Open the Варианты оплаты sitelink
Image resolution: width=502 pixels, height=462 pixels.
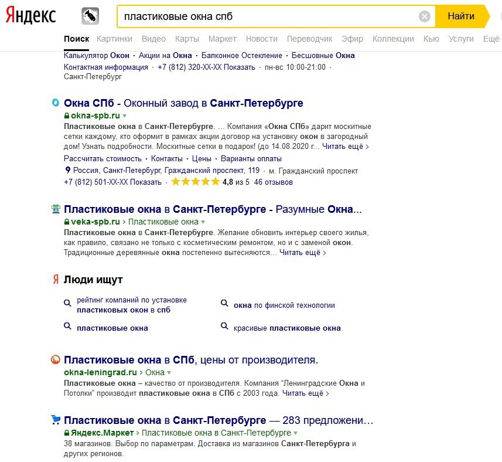coord(251,158)
